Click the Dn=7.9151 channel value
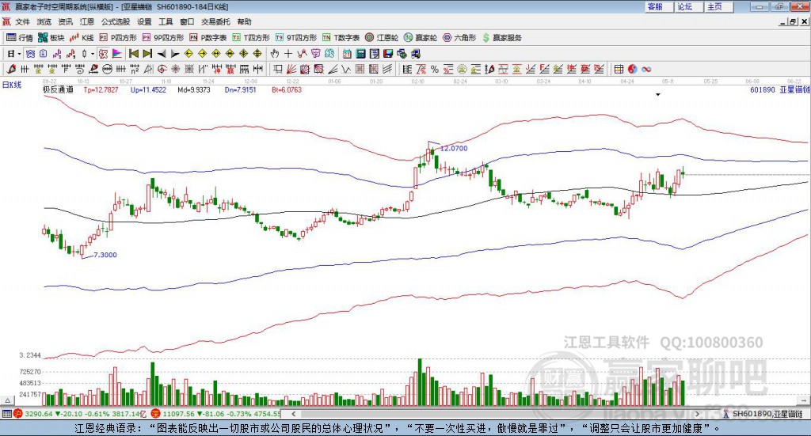This screenshot has width=811, height=436. (x=241, y=90)
